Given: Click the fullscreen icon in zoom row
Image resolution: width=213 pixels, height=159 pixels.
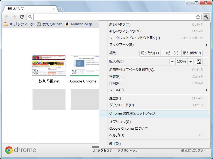Looking at the screenshot, I should (199, 61).
